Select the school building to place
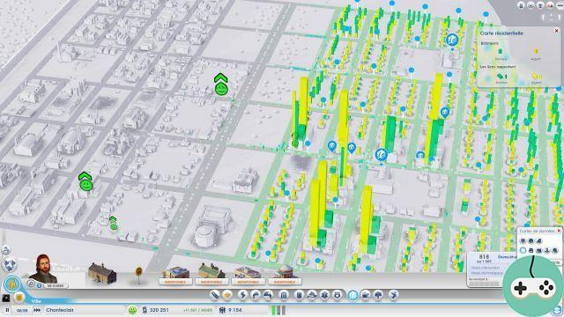This screenshot has height=317, width=564. pyautogui.click(x=102, y=273)
